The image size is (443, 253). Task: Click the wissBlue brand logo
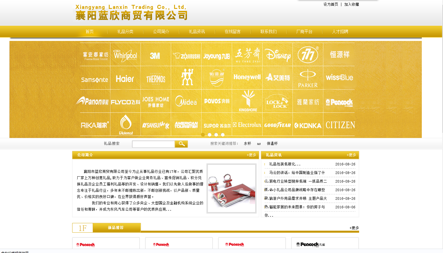coord(339,77)
